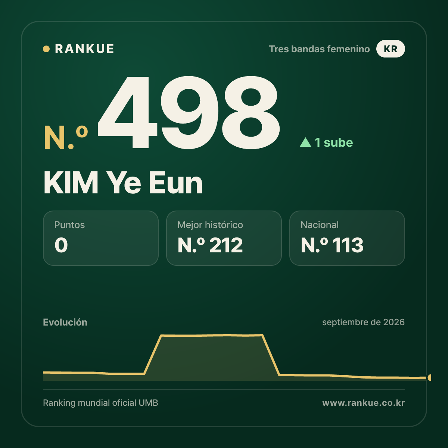Viewport: 448px width, 448px height.
Task: Click the yellow endpoint marker on chart
Action: (429, 377)
